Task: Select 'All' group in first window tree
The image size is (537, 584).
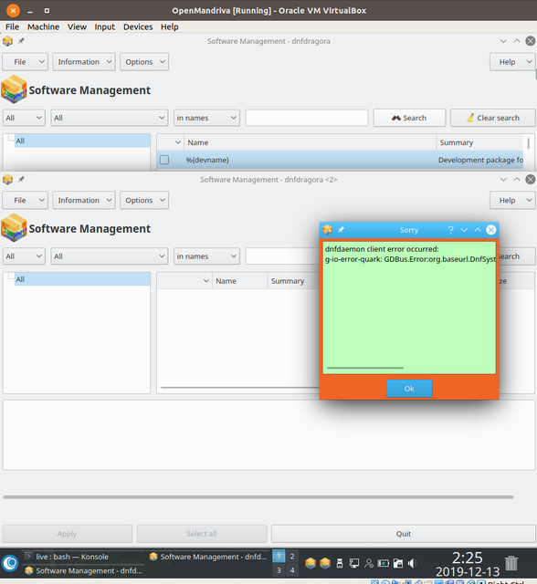Action: coord(82,141)
